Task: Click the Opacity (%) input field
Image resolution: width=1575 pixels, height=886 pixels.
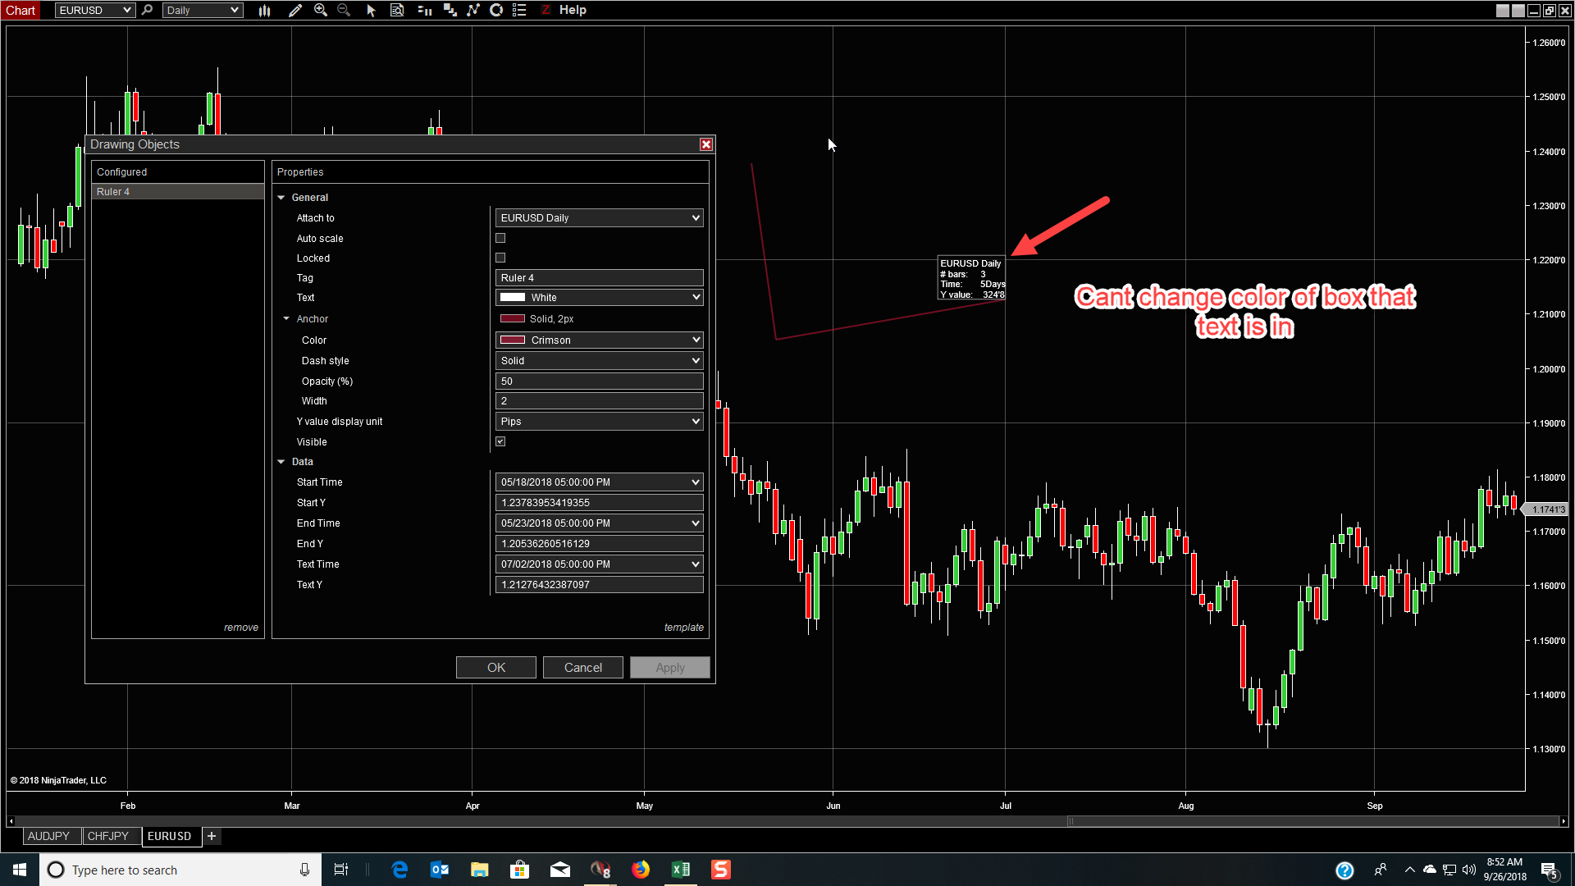Action: pos(599,381)
